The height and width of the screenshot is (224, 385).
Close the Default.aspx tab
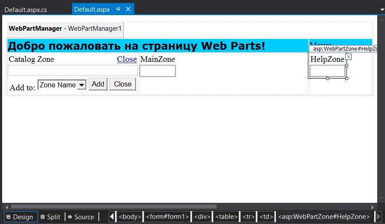coord(128,9)
